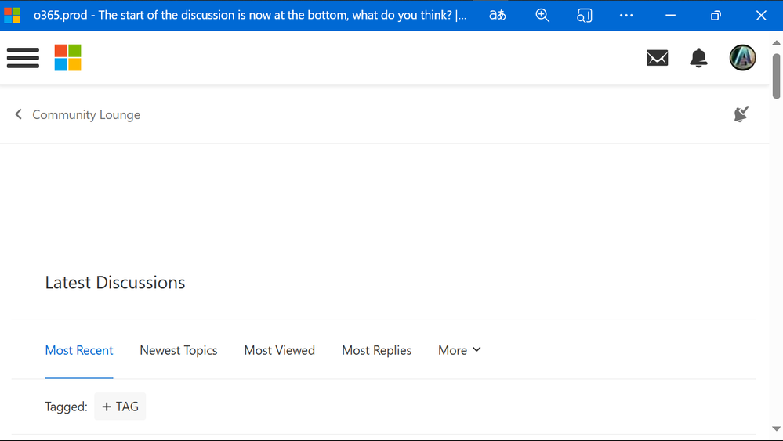Open the mail messages envelope icon
The height and width of the screenshot is (441, 783).
click(657, 58)
